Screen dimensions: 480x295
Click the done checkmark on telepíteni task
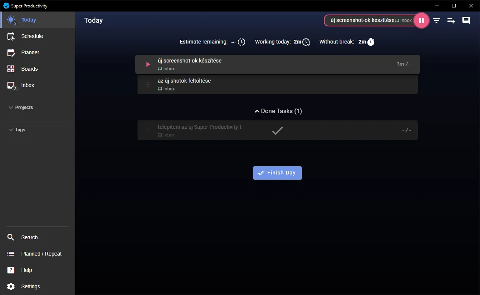(277, 131)
